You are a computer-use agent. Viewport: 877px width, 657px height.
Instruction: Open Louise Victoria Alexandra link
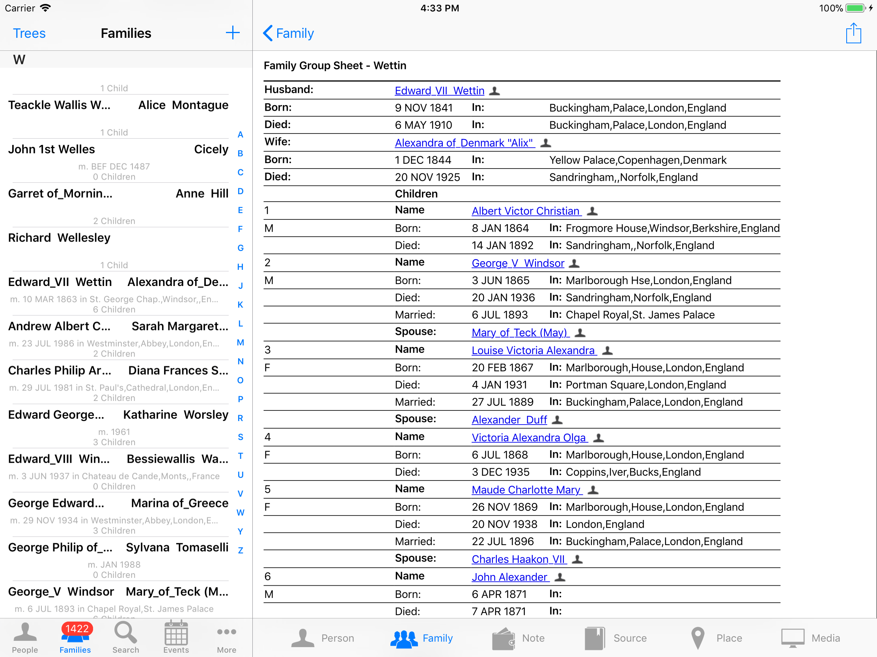tap(533, 351)
